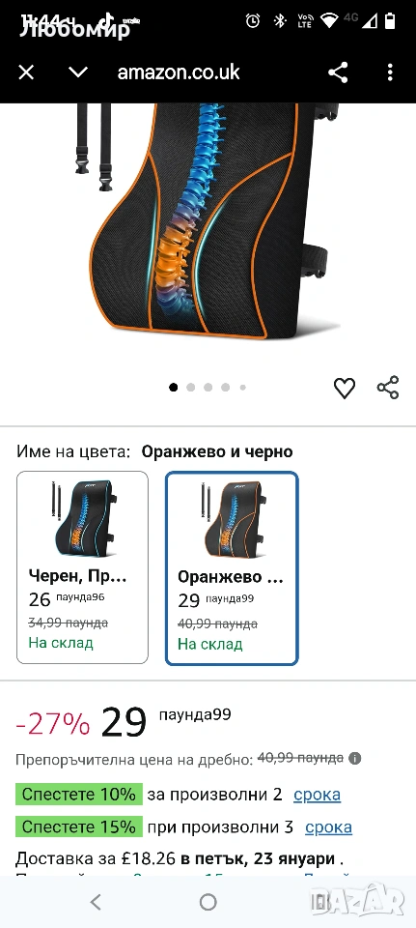Open the 'срока' link for 15% savings

(x=328, y=826)
